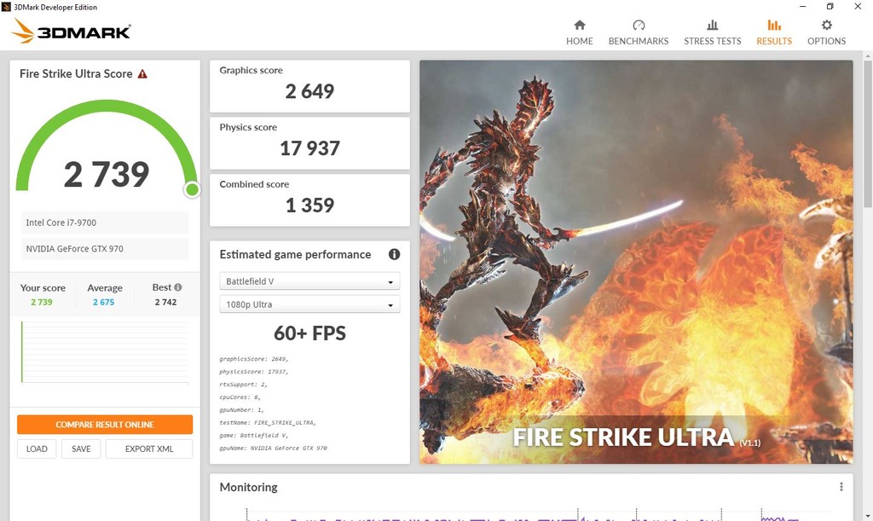The image size is (873, 521).
Task: Click the cpuCores: 8 line
Action: pyautogui.click(x=240, y=397)
